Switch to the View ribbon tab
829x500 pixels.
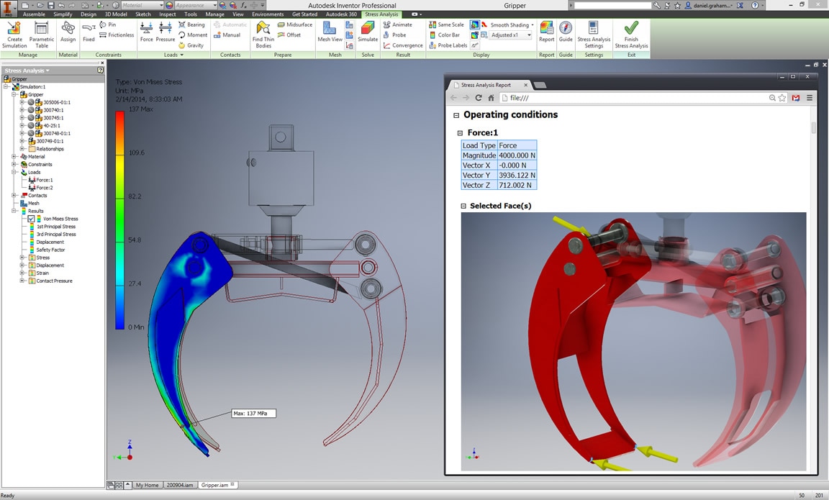[x=238, y=13]
